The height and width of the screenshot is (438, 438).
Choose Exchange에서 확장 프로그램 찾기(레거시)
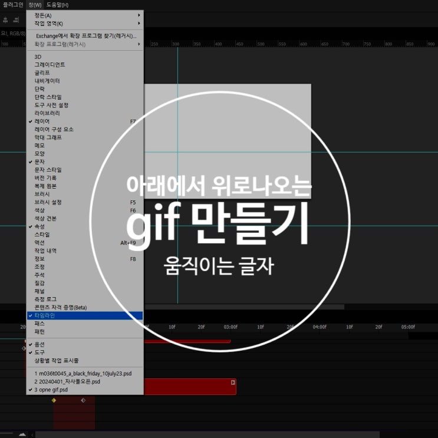(x=85, y=36)
